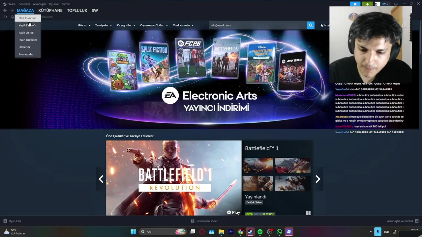Open Google Chrome from taskbar

pos(241,232)
